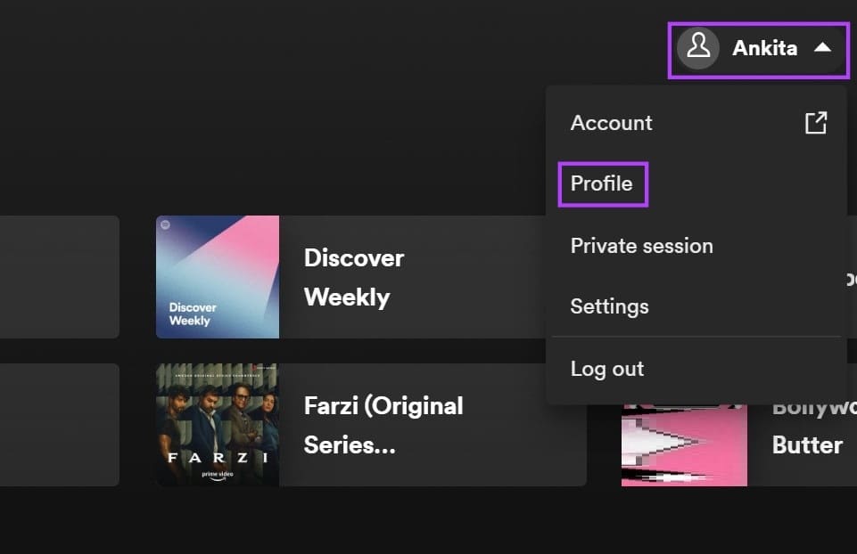Click the Ankita username text
Screen dimensions: 857x554
(764, 48)
